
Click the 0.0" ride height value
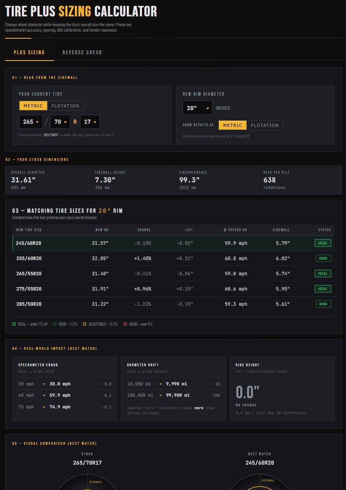(x=247, y=392)
